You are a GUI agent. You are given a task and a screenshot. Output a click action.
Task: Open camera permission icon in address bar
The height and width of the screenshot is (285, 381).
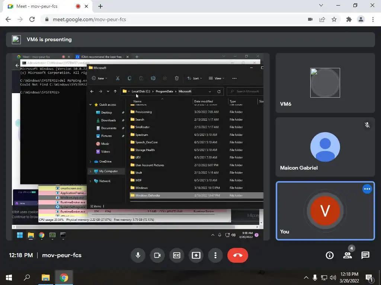(310, 19)
